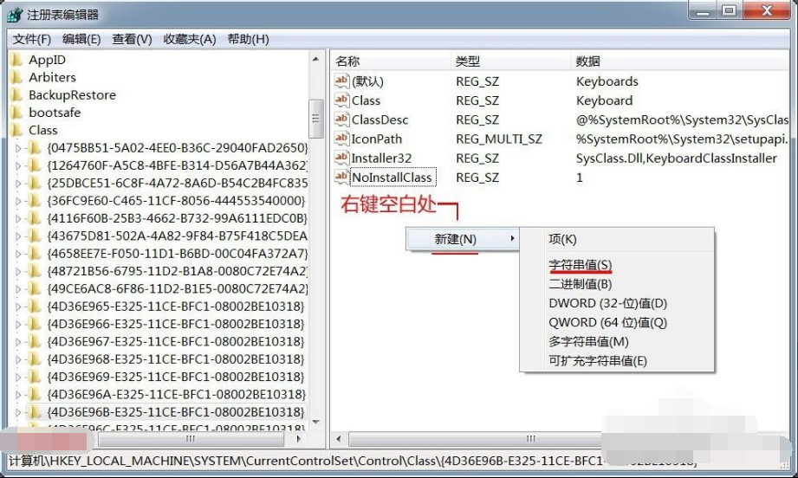Click the tree pane scroll up arrow
The width and height of the screenshot is (798, 478).
pos(315,59)
